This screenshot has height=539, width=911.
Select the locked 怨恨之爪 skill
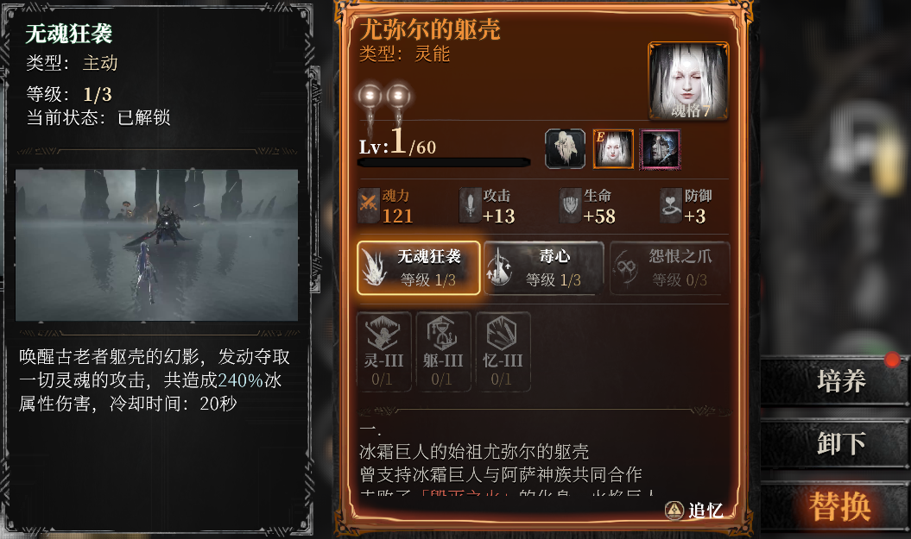click(669, 268)
